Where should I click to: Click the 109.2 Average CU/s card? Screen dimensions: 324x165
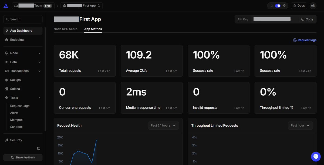151,61
